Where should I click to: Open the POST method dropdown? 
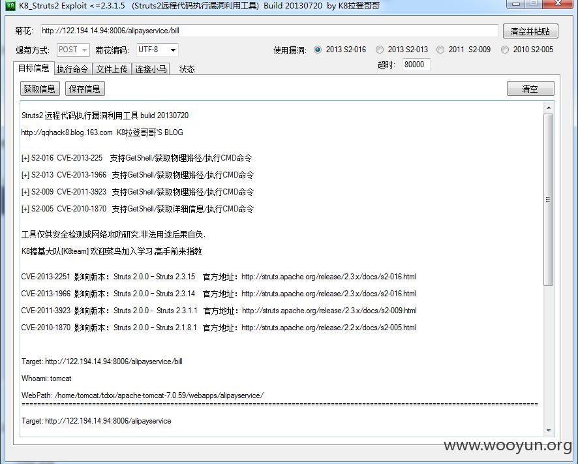(73, 50)
